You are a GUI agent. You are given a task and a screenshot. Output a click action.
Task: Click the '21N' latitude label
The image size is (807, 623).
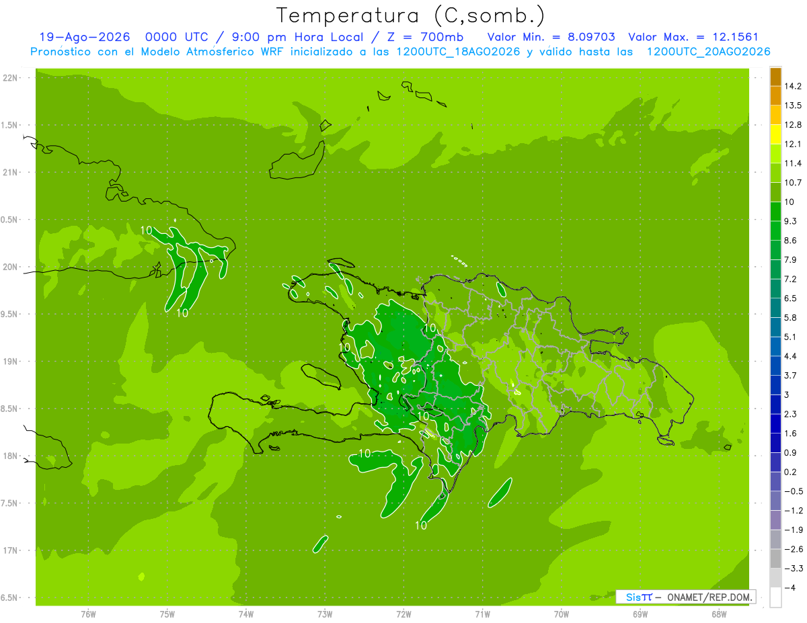pos(10,172)
